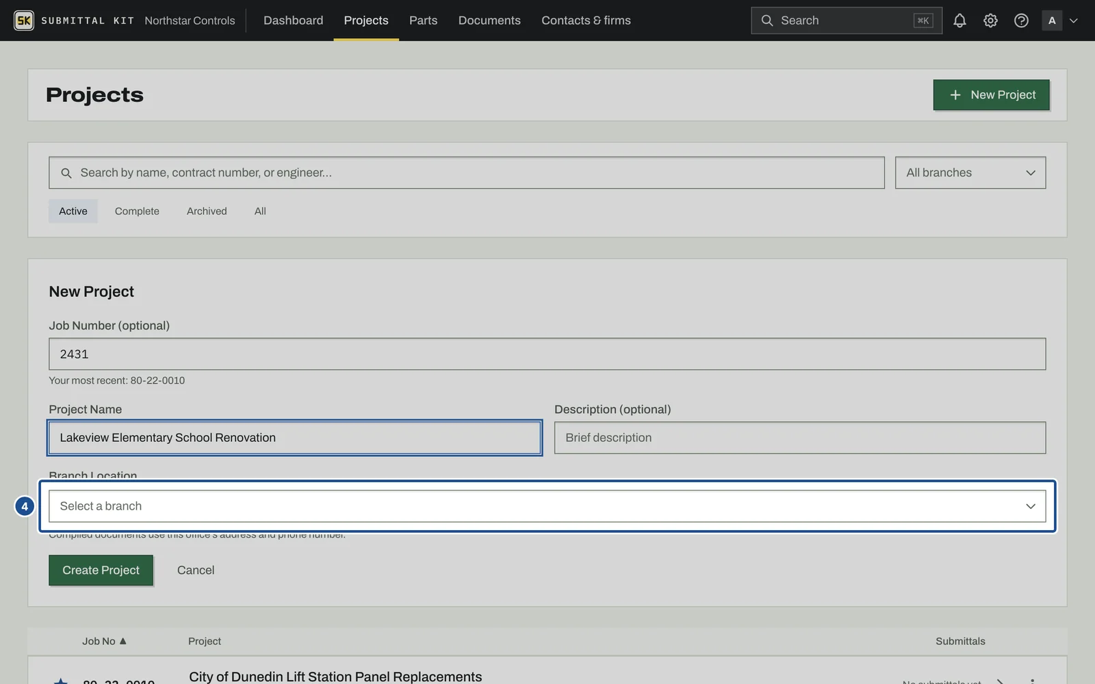Show Complete projects
The width and height of the screenshot is (1095, 684).
[x=137, y=211]
